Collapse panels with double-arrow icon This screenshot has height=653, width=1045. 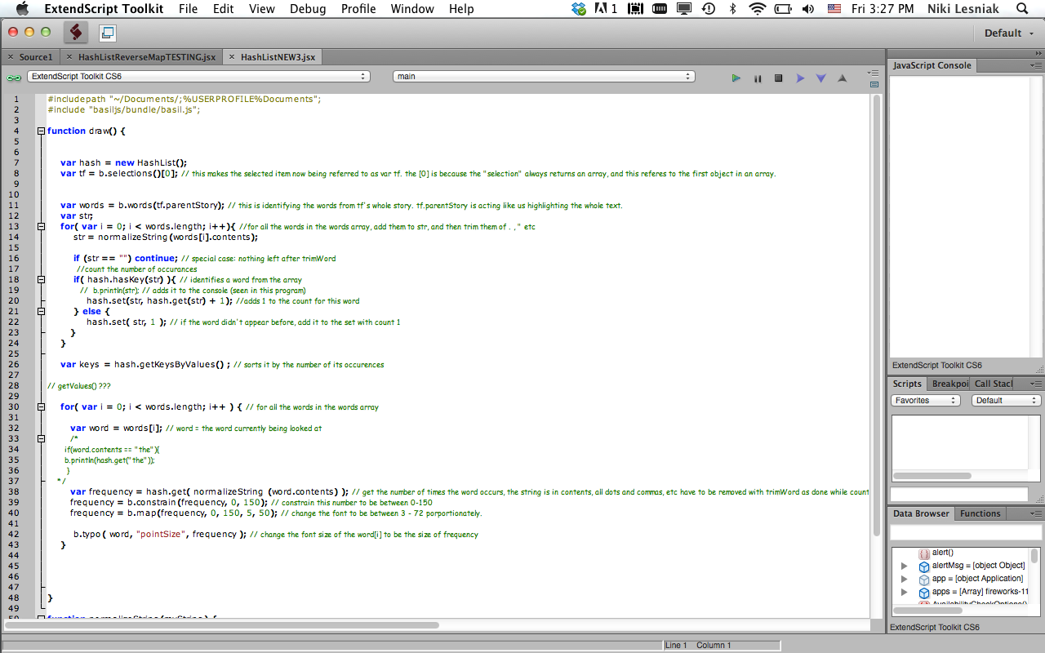point(1038,53)
